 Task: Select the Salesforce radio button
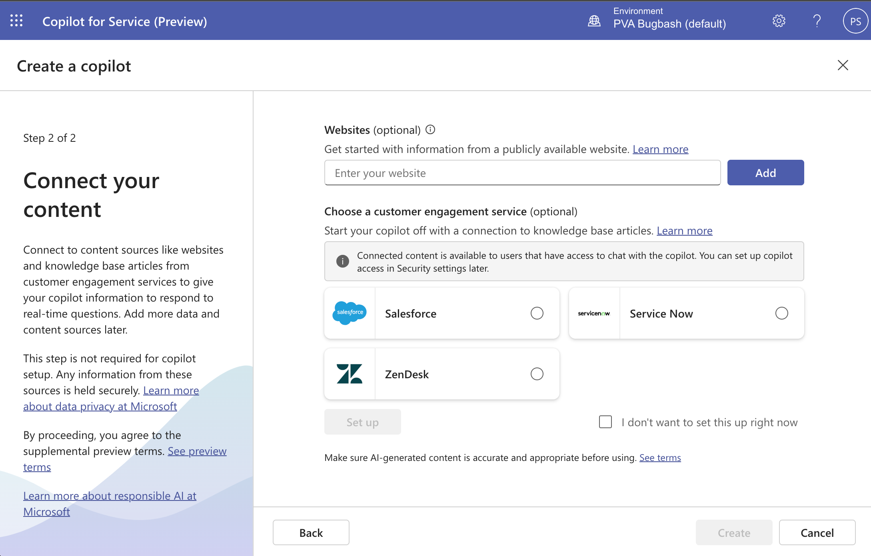(x=538, y=313)
